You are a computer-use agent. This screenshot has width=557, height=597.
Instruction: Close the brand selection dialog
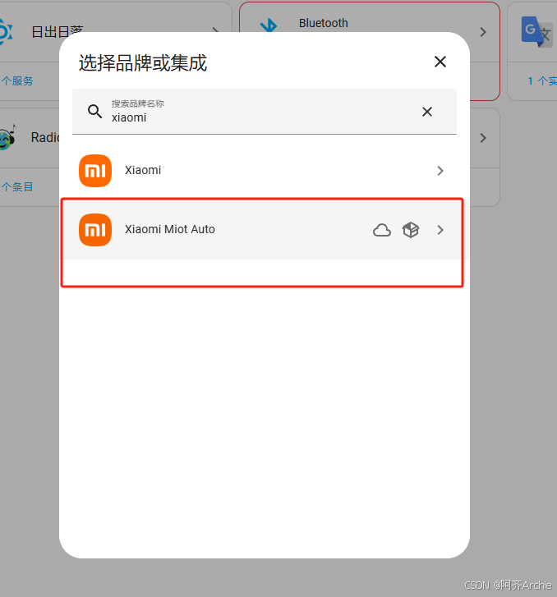tap(440, 62)
